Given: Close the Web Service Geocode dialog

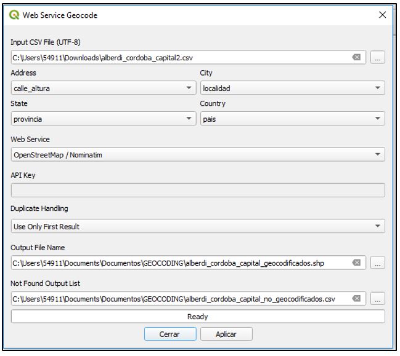Looking at the screenshot, I should pyautogui.click(x=382, y=15).
